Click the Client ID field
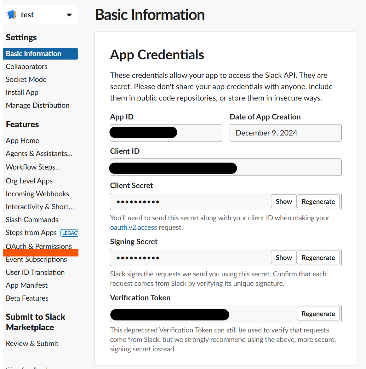This screenshot has height=369, width=366. [x=226, y=167]
